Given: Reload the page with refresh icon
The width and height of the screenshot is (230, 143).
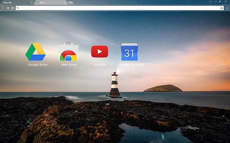Looking at the screenshot, I should [x=13, y=8].
